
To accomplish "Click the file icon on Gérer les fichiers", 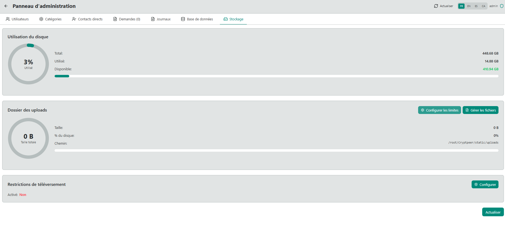I will click(467, 110).
